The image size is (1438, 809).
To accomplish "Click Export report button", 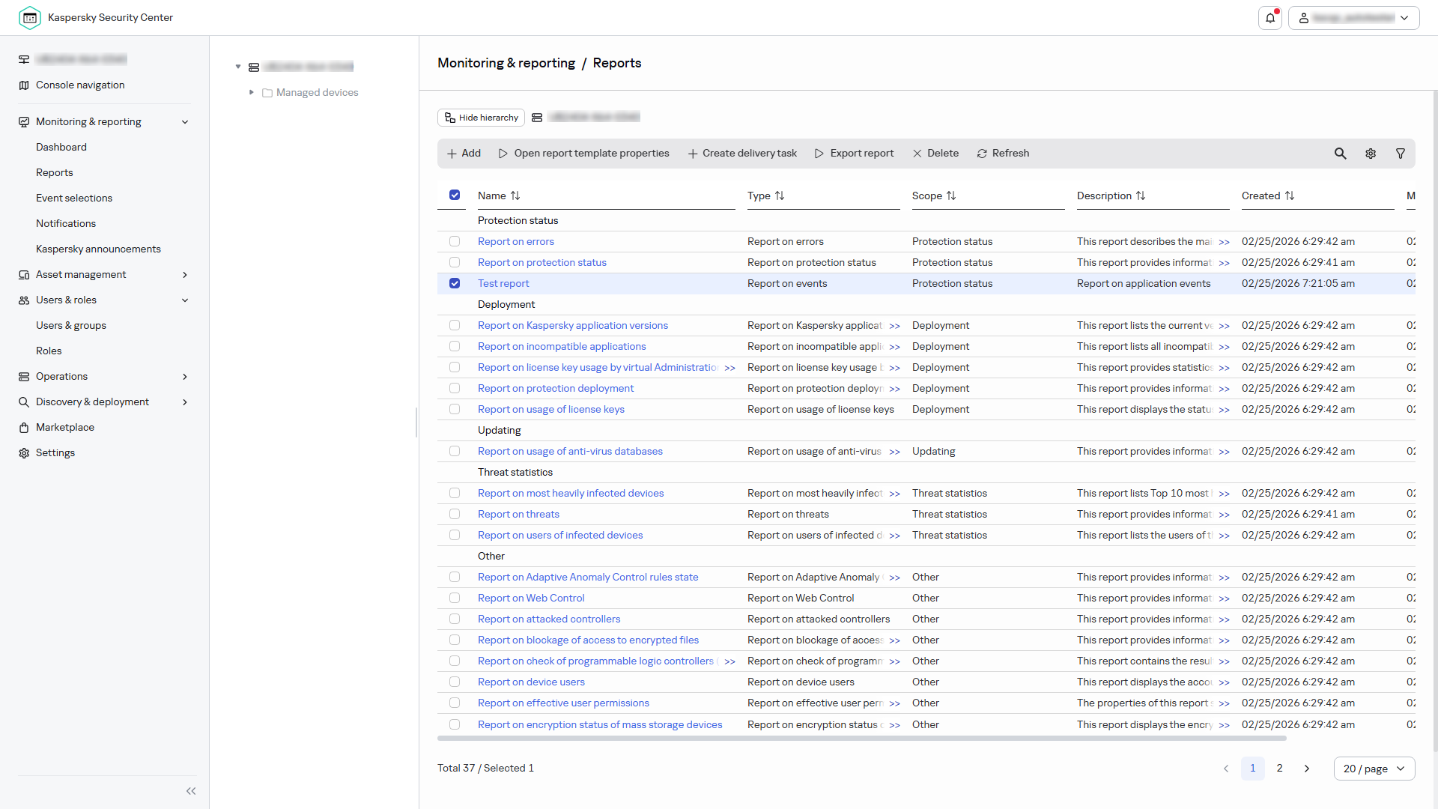I will (x=854, y=154).
